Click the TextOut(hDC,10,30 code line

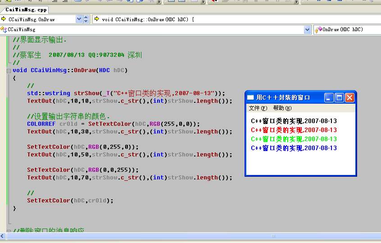pos(130,132)
